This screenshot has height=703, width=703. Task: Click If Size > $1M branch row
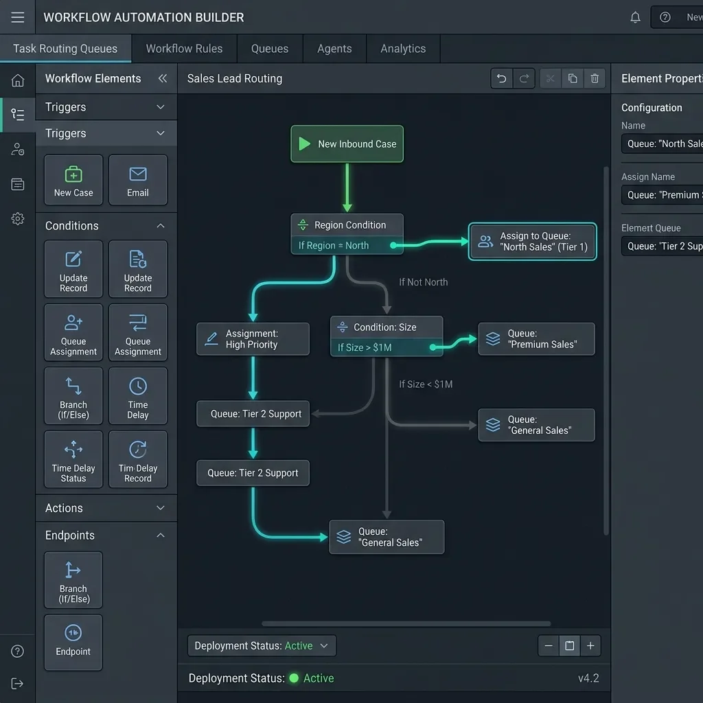(x=387, y=347)
